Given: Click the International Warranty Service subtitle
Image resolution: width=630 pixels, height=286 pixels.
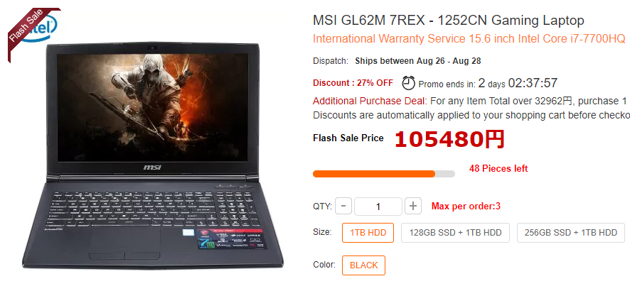Looking at the screenshot, I should click(469, 39).
